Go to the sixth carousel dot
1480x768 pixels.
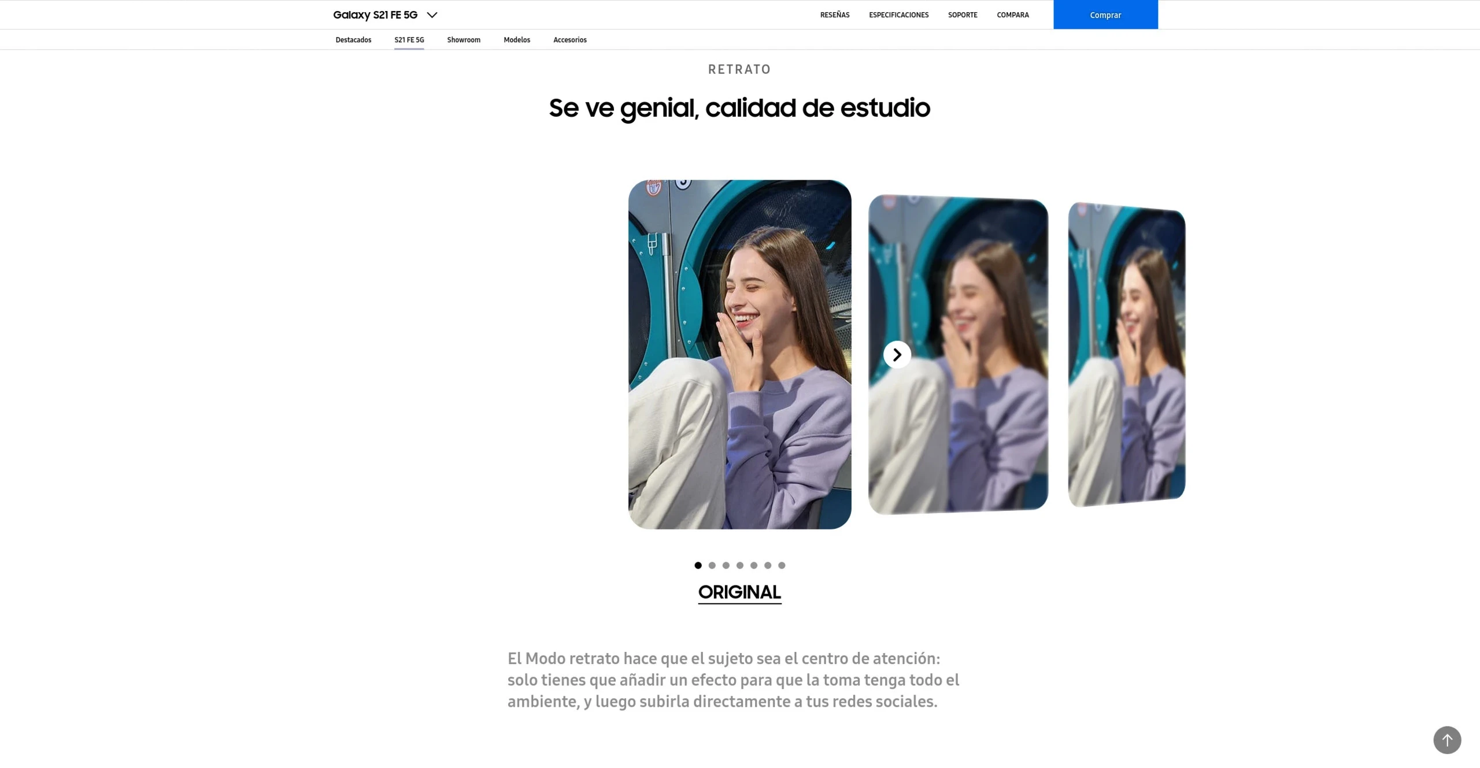click(767, 565)
